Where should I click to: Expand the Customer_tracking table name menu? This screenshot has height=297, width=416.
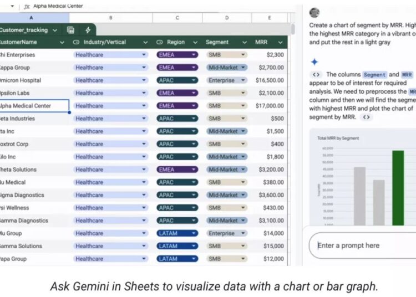55,30
